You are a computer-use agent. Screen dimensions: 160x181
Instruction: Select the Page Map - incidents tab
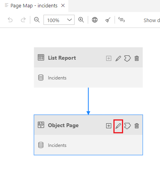(x=34, y=5)
